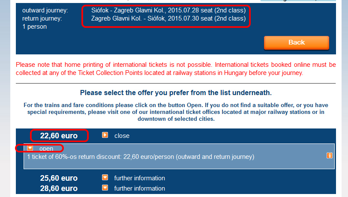The width and height of the screenshot is (348, 197).
Task: Collapse the 22,60 euro offer arrow icon
Action: [105, 135]
